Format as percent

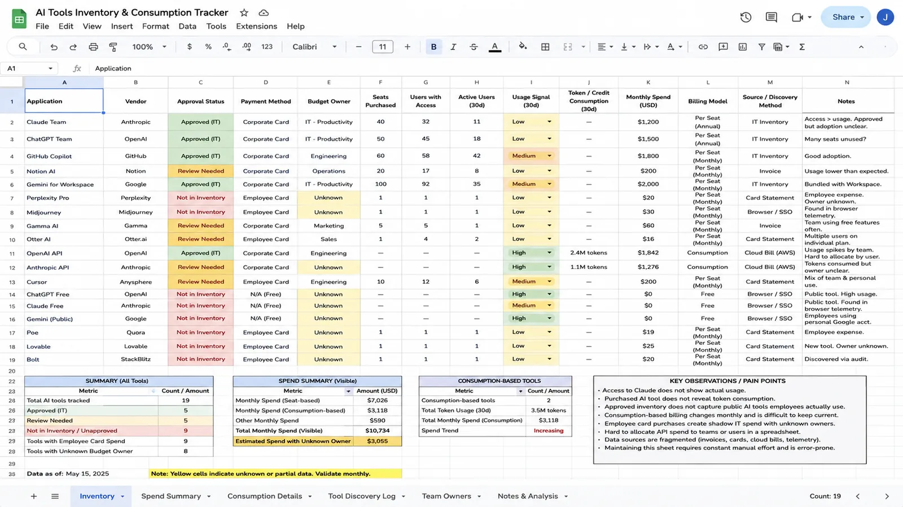tap(208, 47)
